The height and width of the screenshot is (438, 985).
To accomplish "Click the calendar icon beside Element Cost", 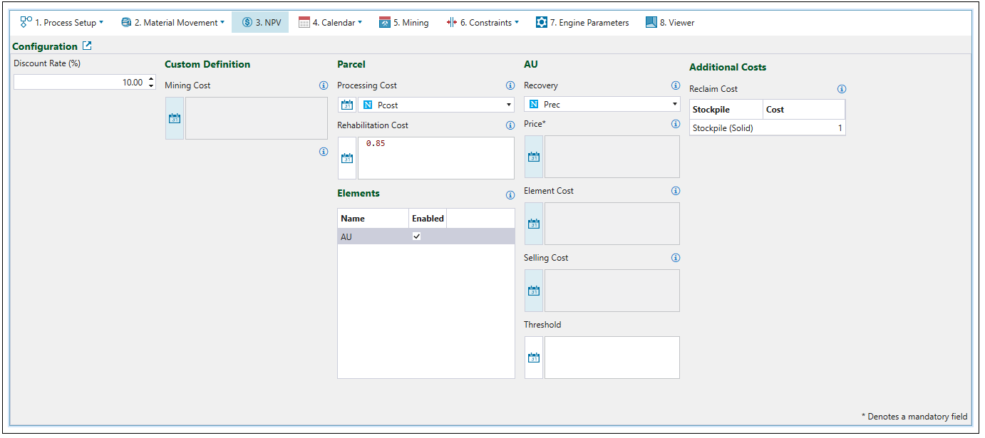I will coord(534,224).
